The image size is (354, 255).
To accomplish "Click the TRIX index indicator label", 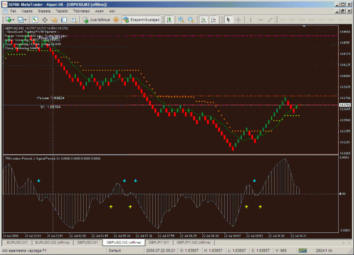I will [x=53, y=159].
